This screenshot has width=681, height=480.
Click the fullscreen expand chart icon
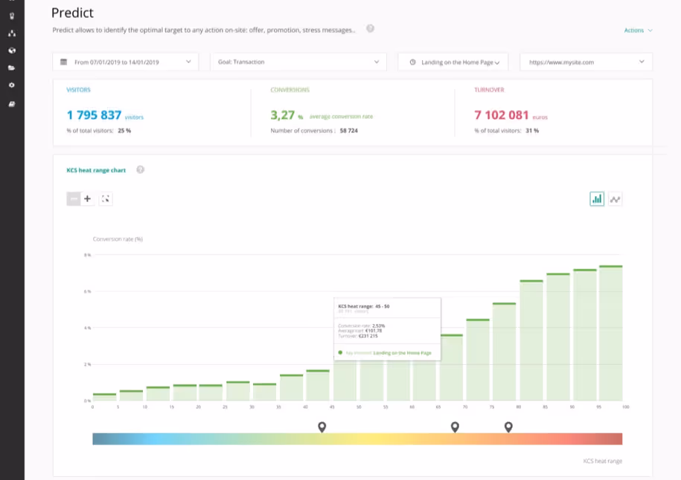(106, 198)
